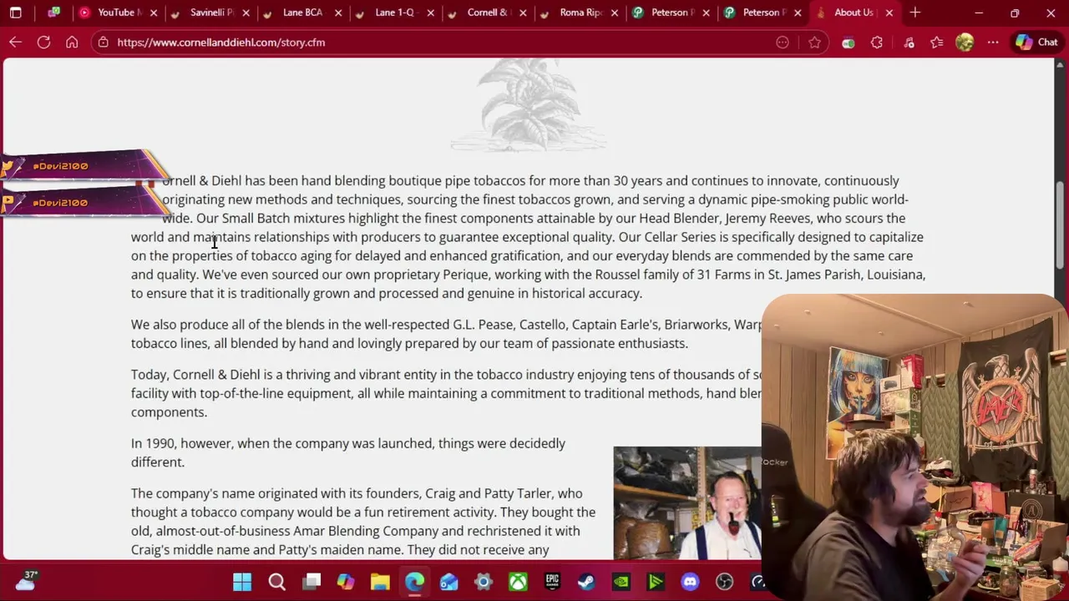Viewport: 1069px width, 601px height.
Task: Open browser extensions puzzle icon
Action: 877,43
